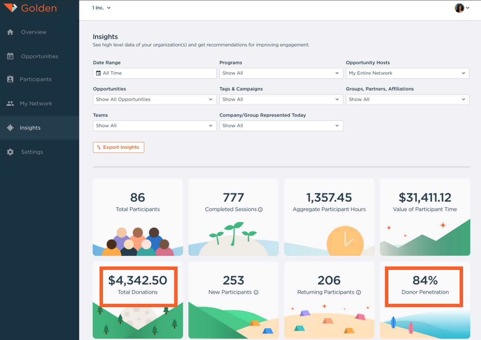Click the info icon beside Returning Participants

(x=359, y=292)
